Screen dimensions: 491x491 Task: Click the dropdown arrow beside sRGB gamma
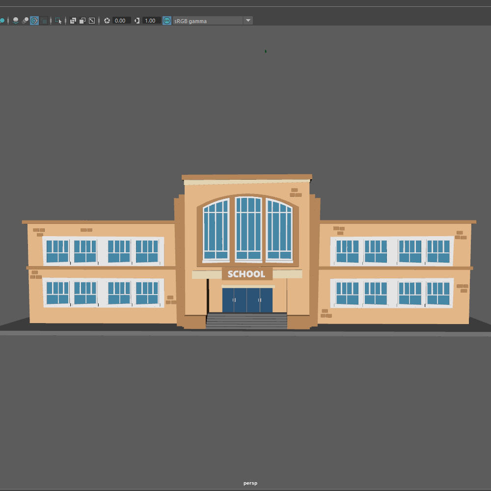point(248,21)
